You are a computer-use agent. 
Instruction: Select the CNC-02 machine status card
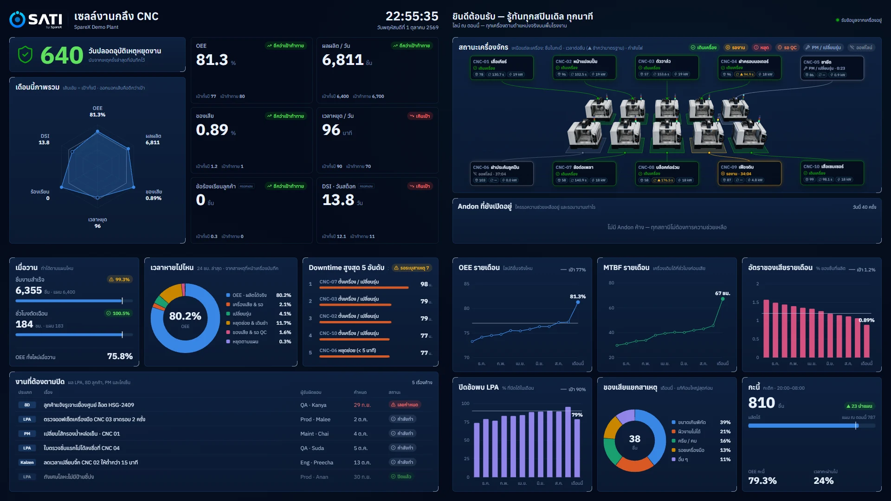coord(584,68)
